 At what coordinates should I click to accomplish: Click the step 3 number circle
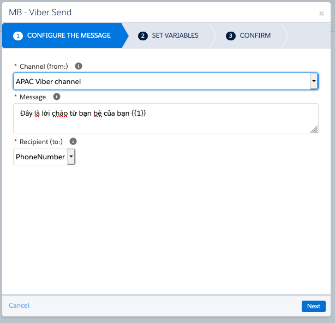click(231, 36)
